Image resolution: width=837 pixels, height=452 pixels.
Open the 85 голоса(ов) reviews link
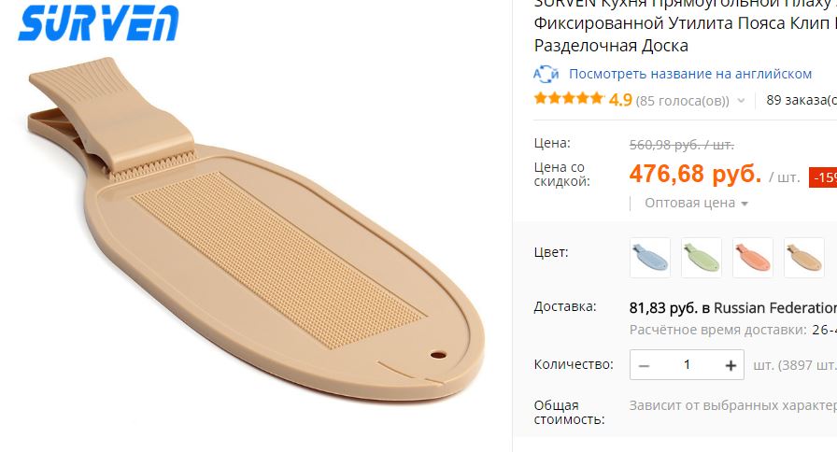coord(682,101)
